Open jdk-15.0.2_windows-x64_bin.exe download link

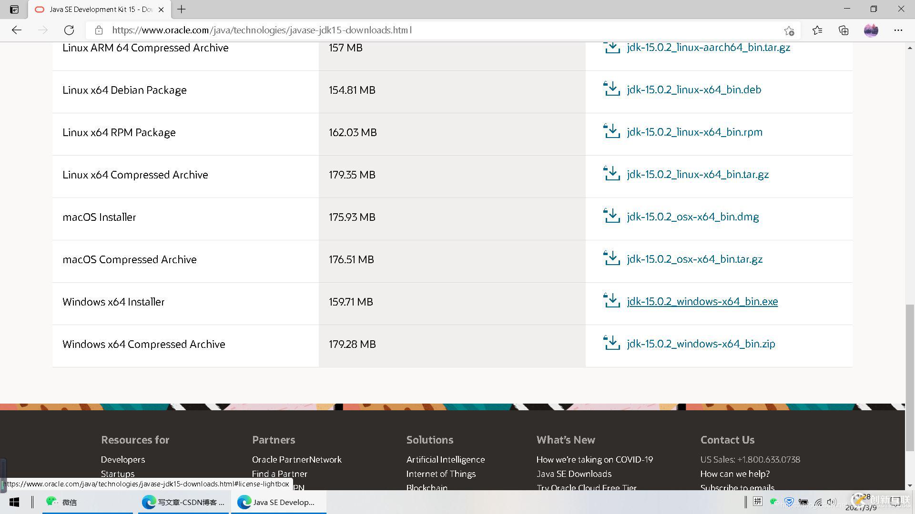[702, 301]
